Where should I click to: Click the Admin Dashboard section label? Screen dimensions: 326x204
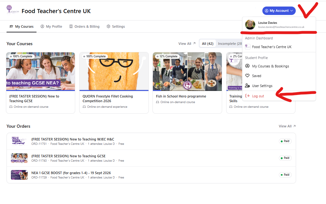259,38
